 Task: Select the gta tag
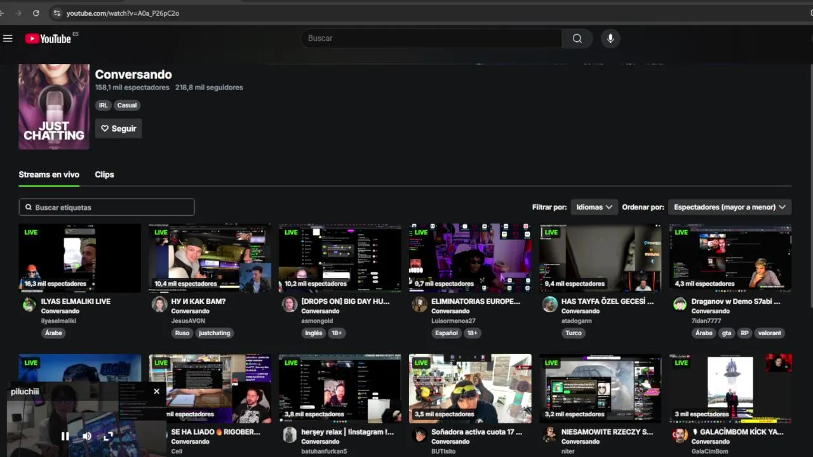tap(727, 333)
